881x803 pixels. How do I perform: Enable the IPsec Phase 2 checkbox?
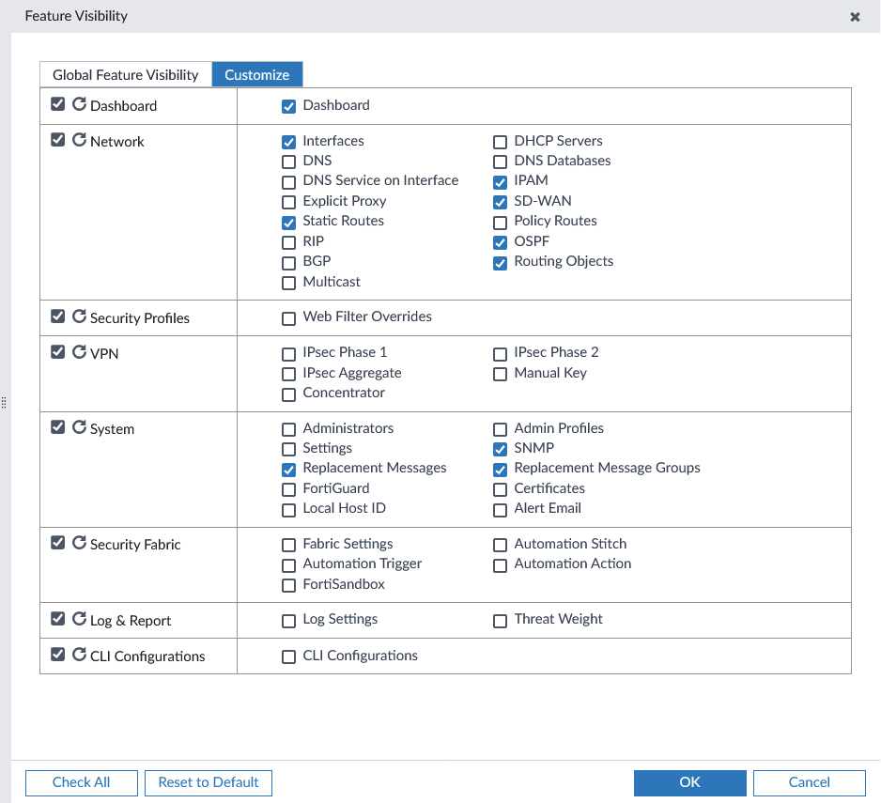(500, 354)
